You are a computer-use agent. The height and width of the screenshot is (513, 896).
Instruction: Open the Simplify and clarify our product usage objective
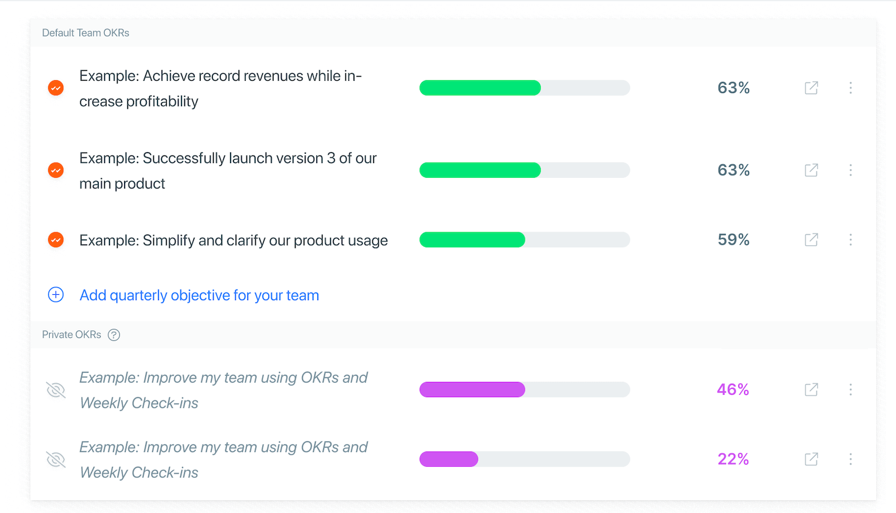(x=234, y=240)
